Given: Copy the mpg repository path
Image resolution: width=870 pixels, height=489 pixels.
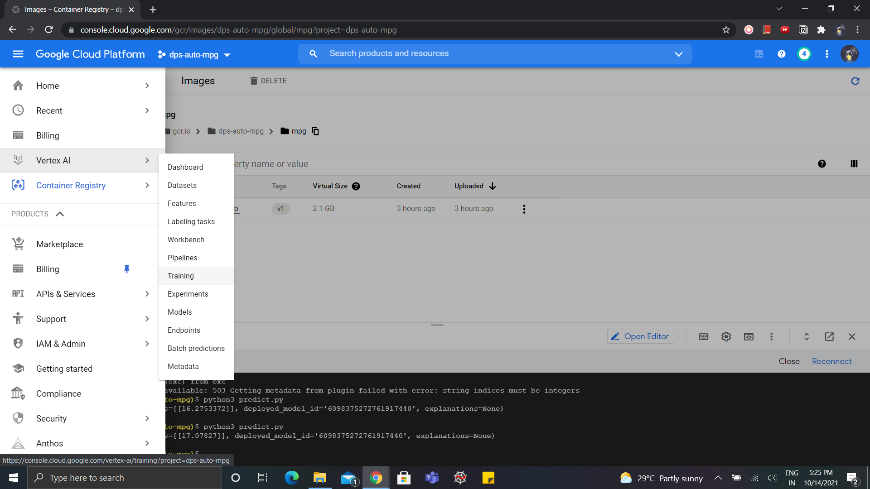Looking at the screenshot, I should coord(316,131).
